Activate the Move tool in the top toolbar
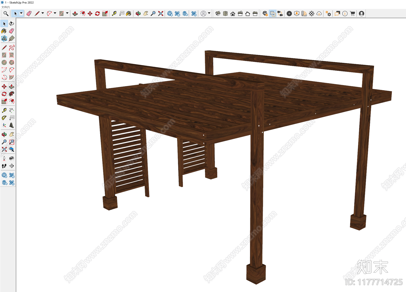This screenshot has height=292, width=406. 90,13
